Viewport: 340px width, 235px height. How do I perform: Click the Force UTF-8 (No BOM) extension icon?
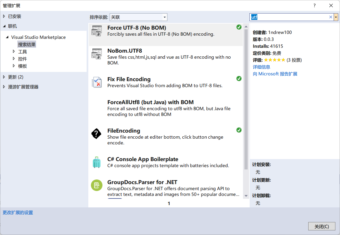pos(96,31)
